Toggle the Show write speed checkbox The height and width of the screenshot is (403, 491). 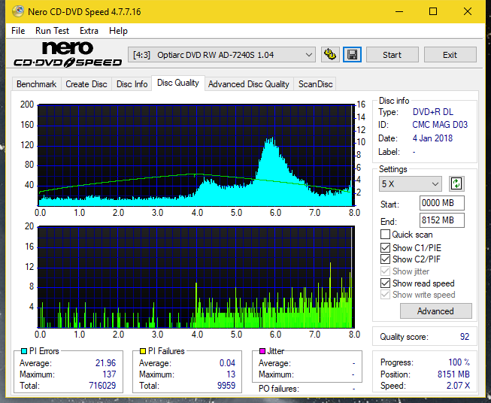pyautogui.click(x=385, y=295)
